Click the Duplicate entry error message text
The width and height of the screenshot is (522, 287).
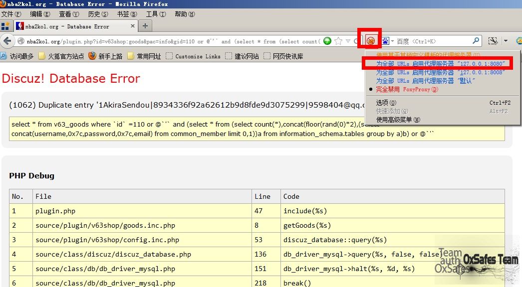[187, 105]
